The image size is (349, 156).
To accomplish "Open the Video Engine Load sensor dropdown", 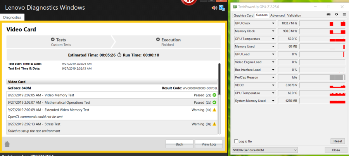I will (x=273, y=62).
